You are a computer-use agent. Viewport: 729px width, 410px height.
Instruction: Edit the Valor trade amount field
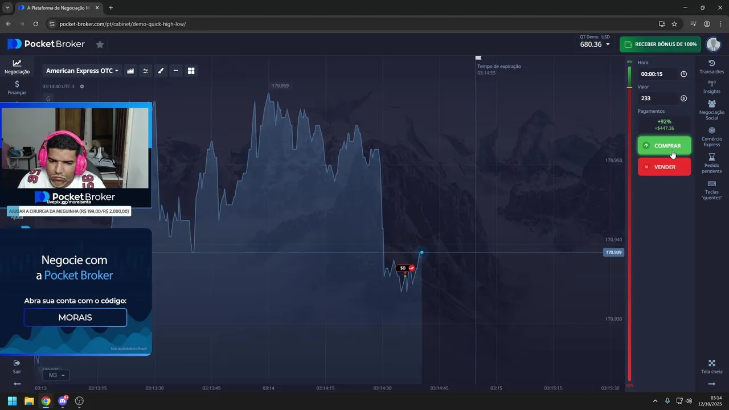pyautogui.click(x=659, y=99)
